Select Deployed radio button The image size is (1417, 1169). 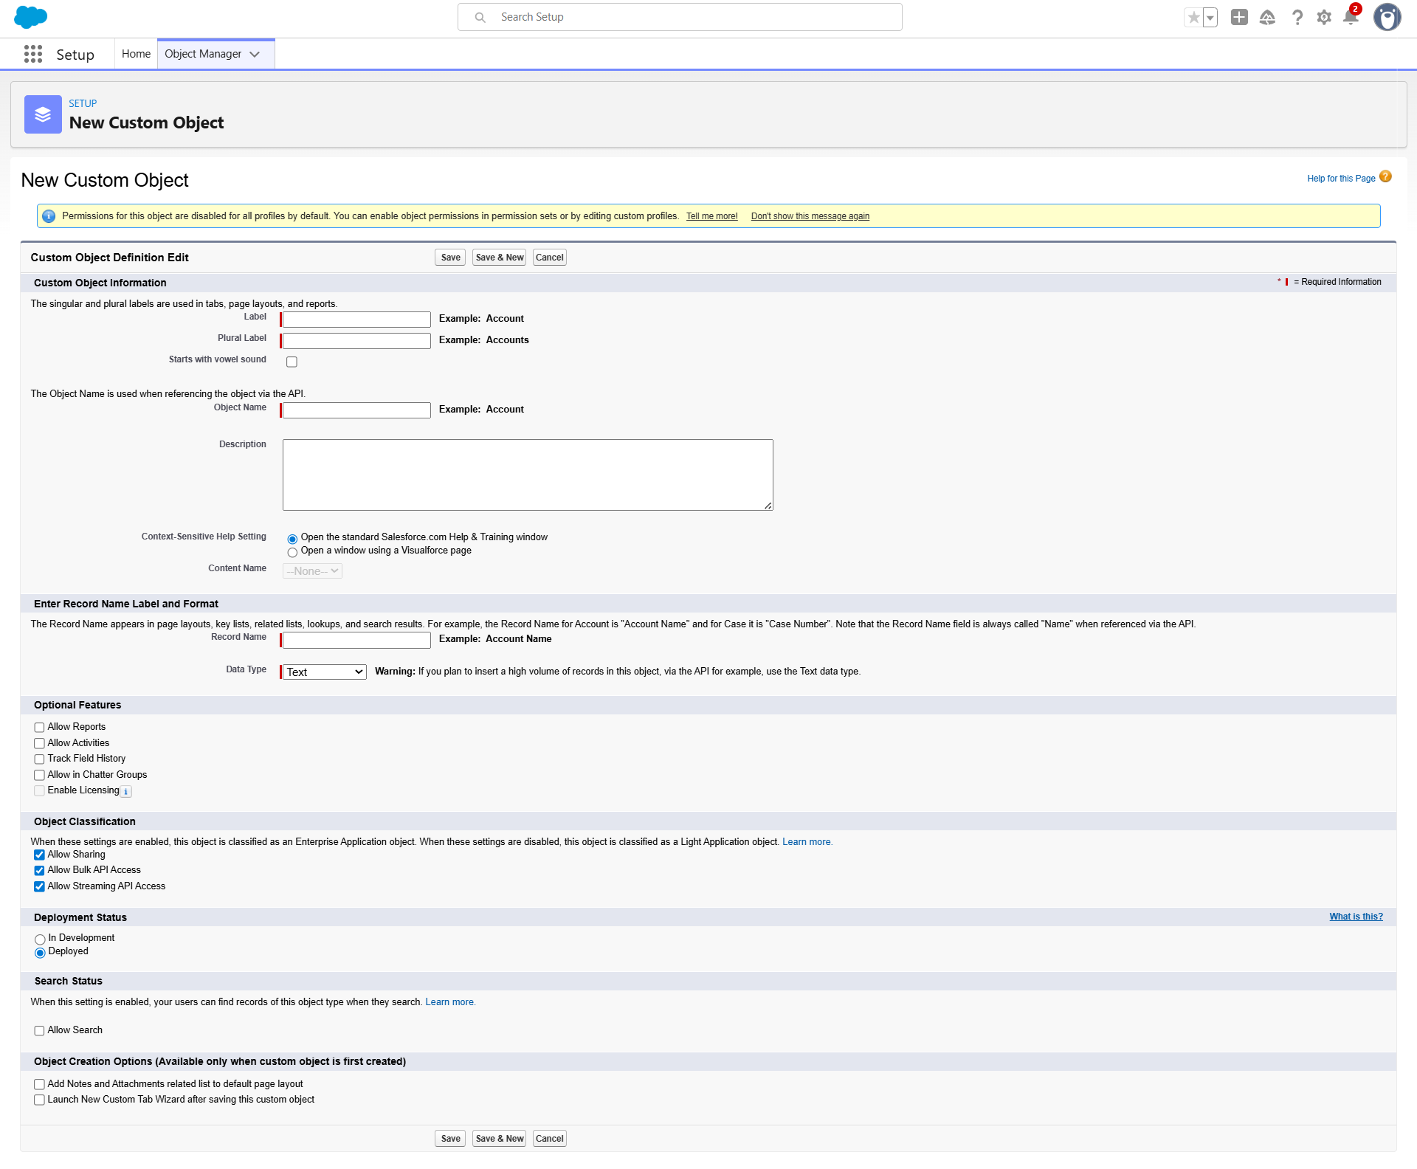tap(40, 953)
